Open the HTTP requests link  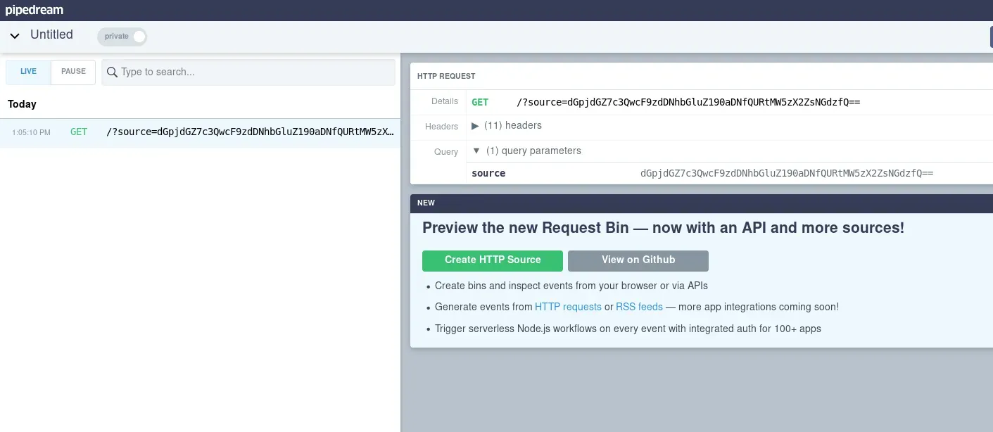click(568, 307)
